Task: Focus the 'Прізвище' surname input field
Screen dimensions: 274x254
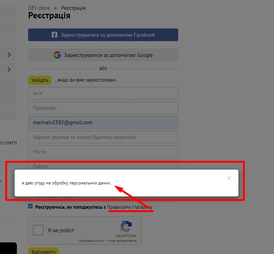Action: [x=103, y=108]
